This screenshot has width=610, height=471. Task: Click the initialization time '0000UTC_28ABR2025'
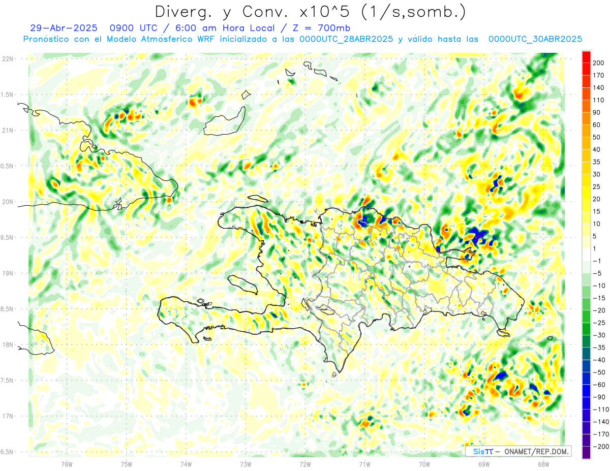point(346,39)
